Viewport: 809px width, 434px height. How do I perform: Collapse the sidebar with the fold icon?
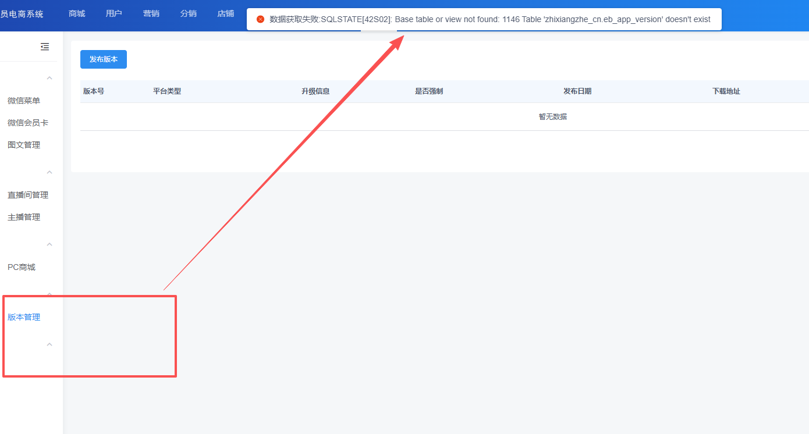[x=45, y=47]
